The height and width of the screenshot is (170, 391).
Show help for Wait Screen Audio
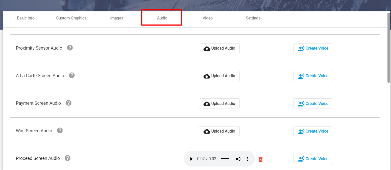click(x=60, y=131)
